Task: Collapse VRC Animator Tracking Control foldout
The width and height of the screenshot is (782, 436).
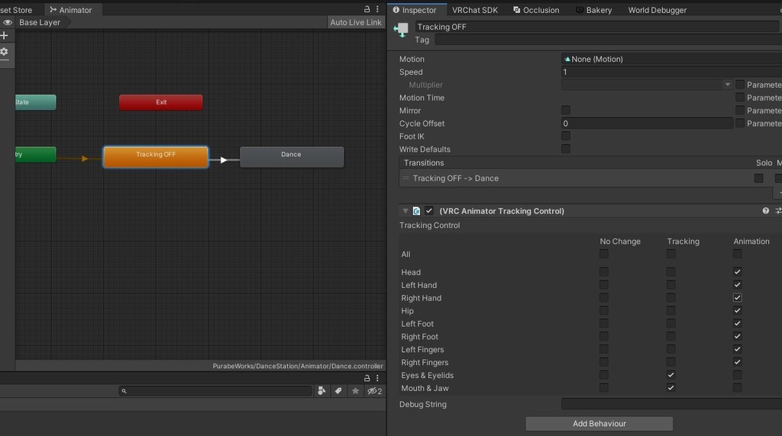Action: tap(405, 211)
